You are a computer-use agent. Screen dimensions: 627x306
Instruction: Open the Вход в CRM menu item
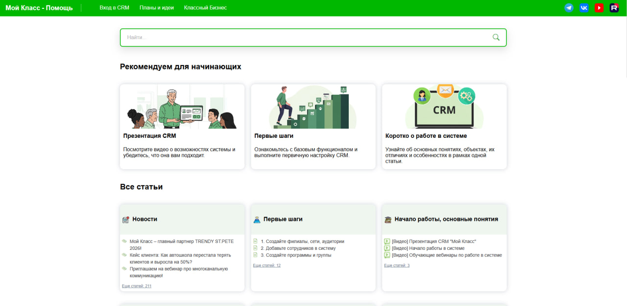point(114,8)
